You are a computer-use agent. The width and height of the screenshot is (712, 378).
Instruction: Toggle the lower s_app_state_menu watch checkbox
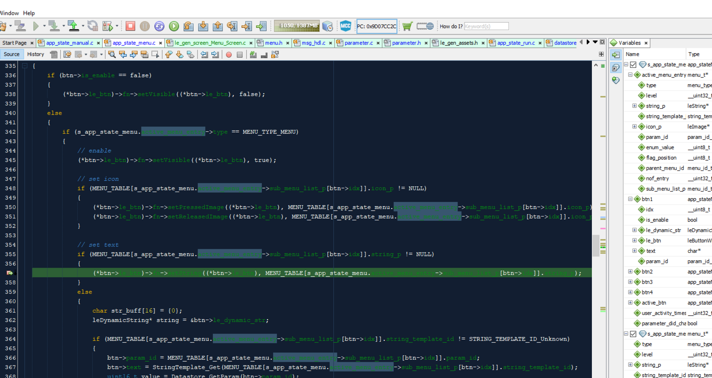[633, 334]
